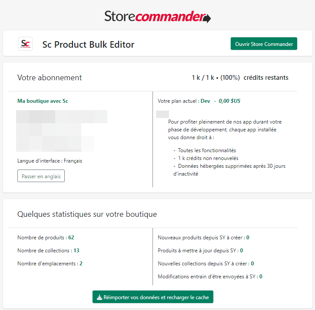Click the collections count value 13
The width and height of the screenshot is (315, 310).
click(x=76, y=251)
